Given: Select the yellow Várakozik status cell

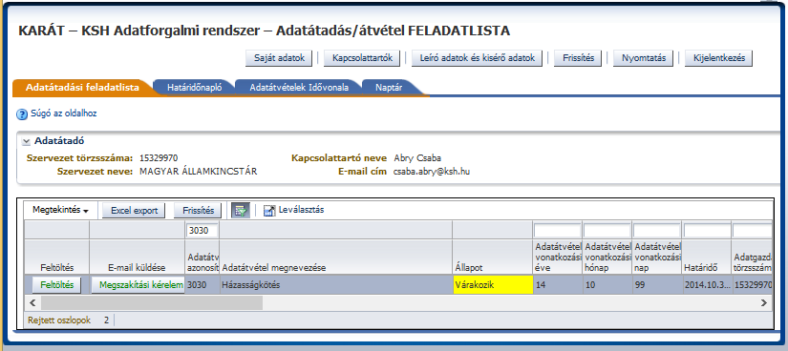Looking at the screenshot, I should pos(493,285).
